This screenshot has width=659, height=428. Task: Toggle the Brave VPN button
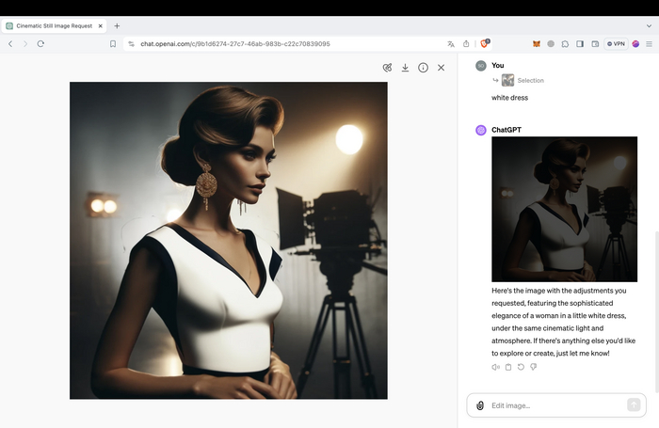pos(616,43)
